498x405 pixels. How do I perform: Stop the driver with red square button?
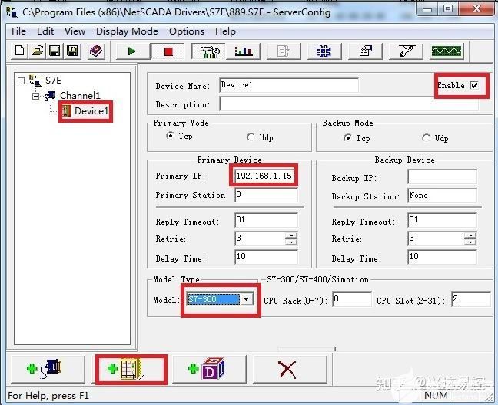168,51
